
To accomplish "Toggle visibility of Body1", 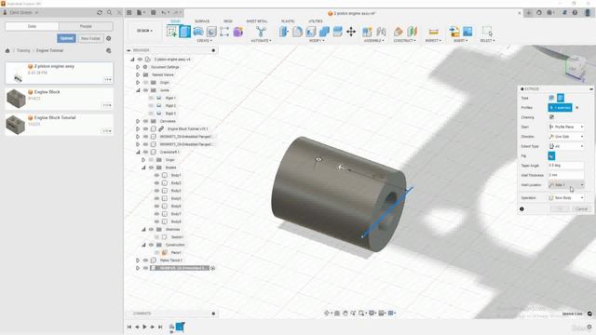I will [156, 175].
